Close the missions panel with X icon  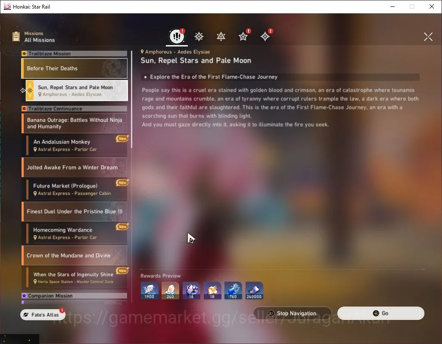click(428, 37)
